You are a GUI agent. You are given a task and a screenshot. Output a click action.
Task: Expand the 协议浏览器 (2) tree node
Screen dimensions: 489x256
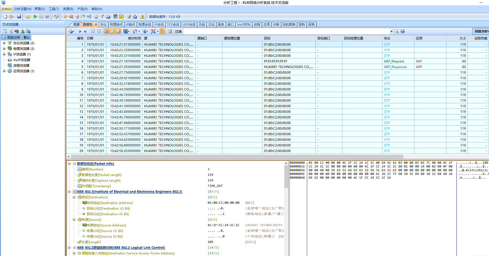[4, 43]
